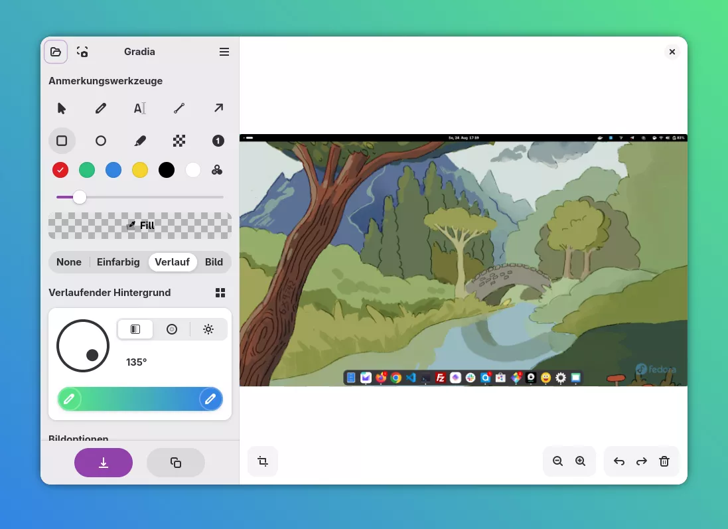Click the purple download save button
728x529 pixels.
(104, 463)
